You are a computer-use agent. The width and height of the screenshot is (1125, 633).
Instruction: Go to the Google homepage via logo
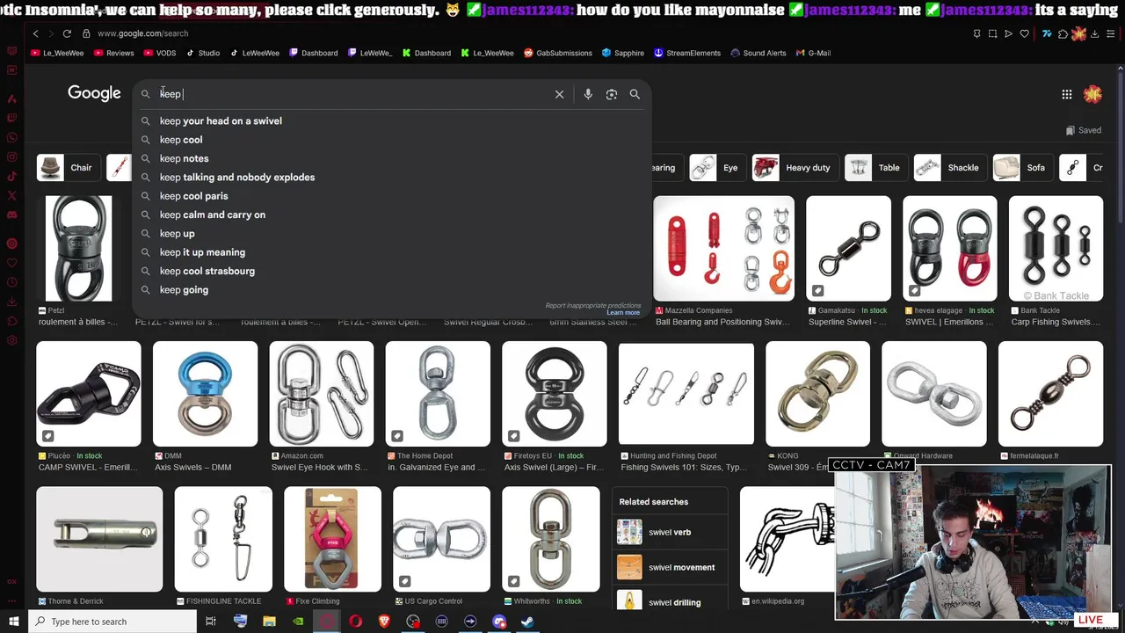(x=94, y=93)
